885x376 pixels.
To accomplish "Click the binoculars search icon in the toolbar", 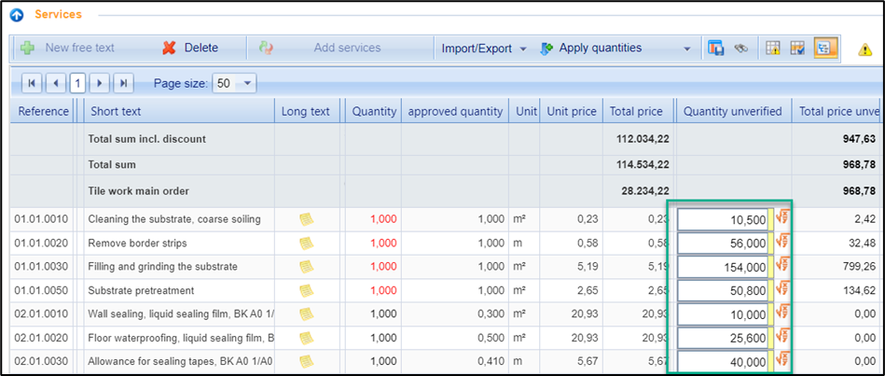I will tap(741, 49).
